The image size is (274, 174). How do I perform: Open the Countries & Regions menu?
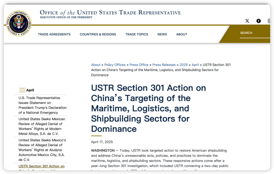[98, 34]
